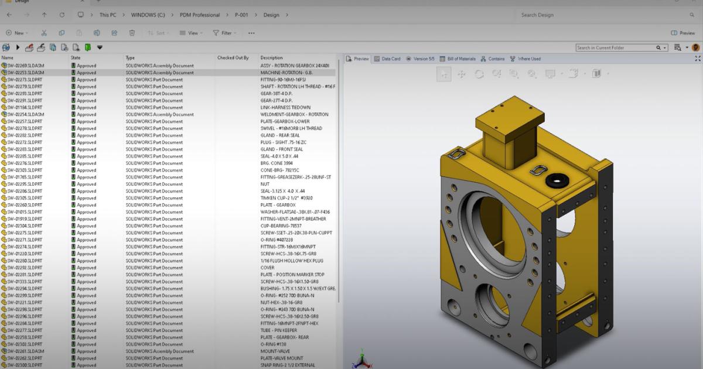Open the See more ellipsis menu
Viewport: 703px width, 369px height.
pos(251,33)
